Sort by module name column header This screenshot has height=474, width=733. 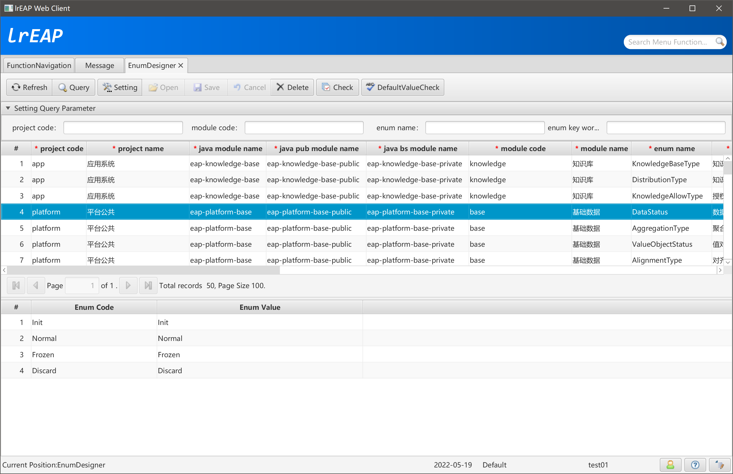(601, 148)
